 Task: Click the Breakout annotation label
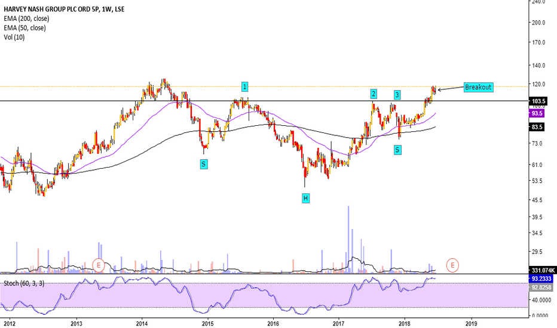[479, 87]
